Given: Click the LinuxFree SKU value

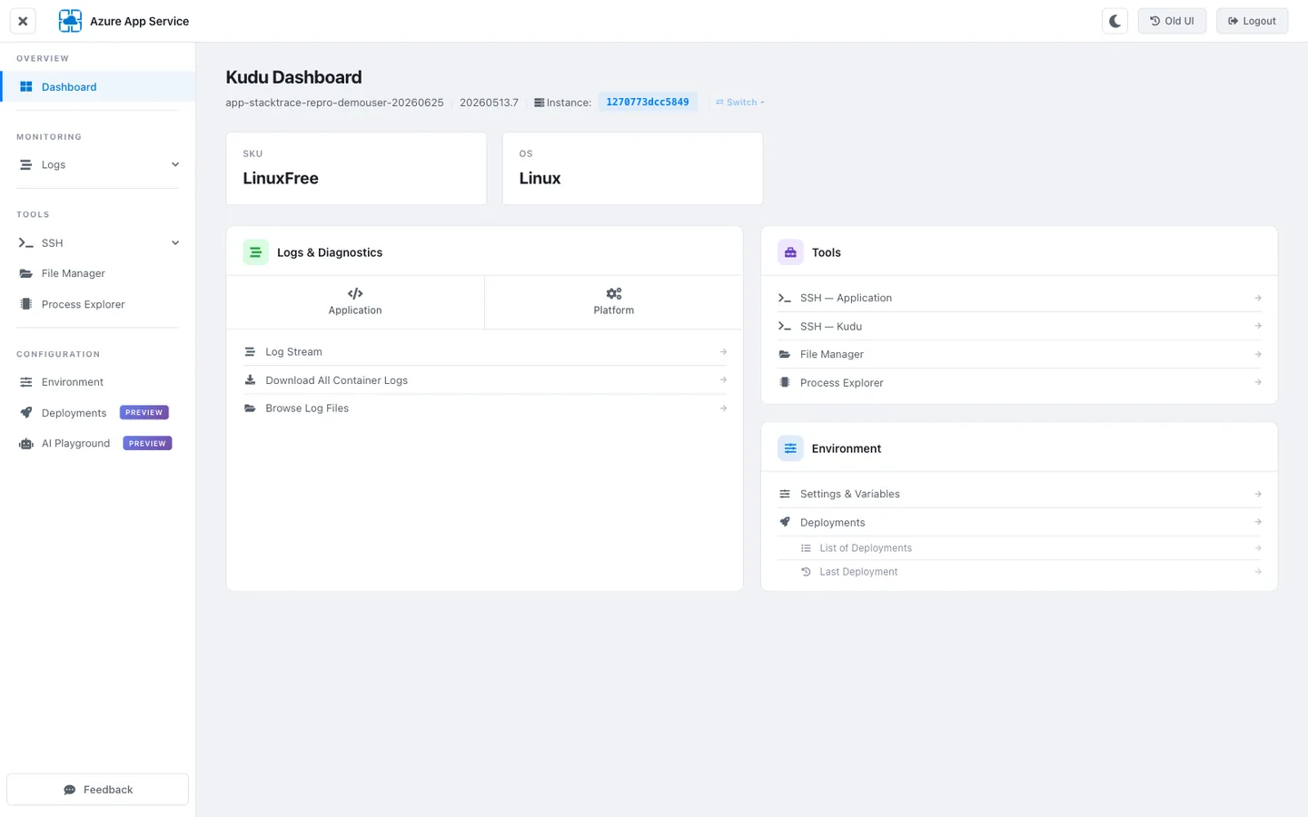Looking at the screenshot, I should click(281, 179).
